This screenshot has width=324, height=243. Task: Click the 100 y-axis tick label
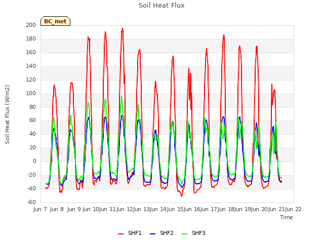point(31,93)
